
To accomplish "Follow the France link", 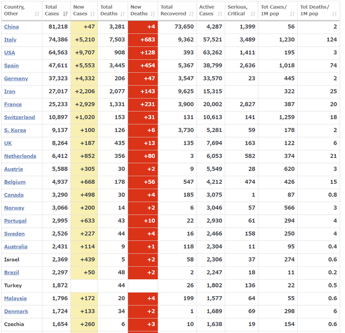I will (13, 104).
